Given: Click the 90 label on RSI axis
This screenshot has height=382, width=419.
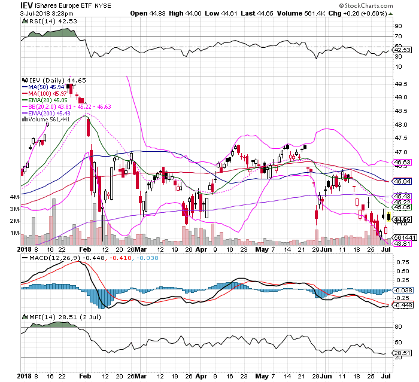Looking at the screenshot, I should [x=399, y=26].
